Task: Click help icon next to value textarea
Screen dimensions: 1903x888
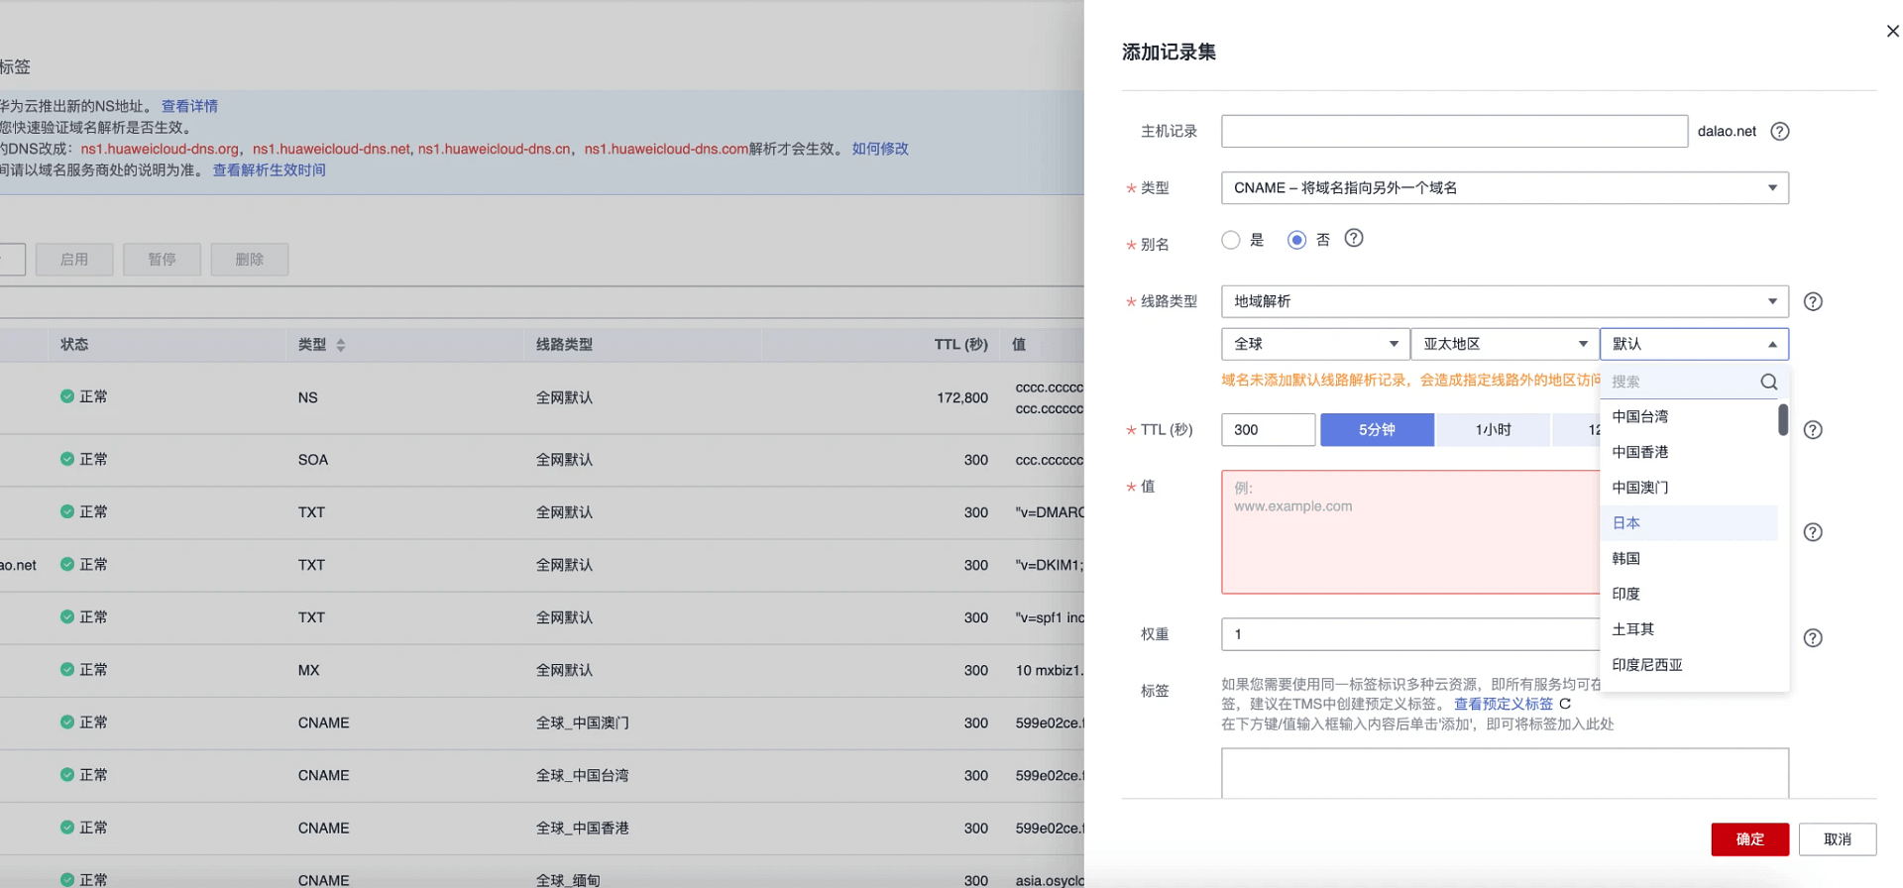Action: point(1812,532)
